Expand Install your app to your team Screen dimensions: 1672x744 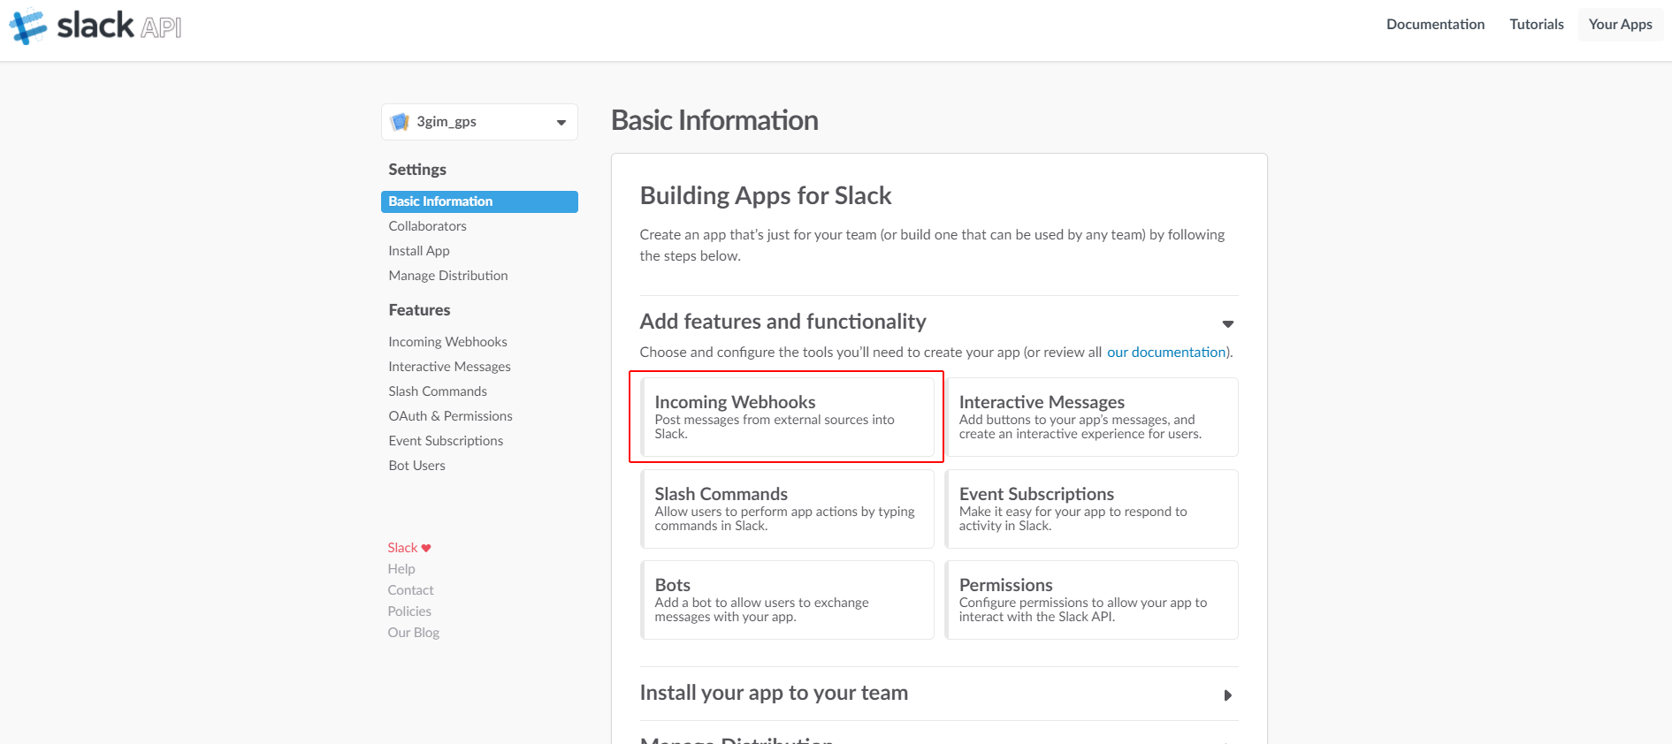[x=1227, y=695]
